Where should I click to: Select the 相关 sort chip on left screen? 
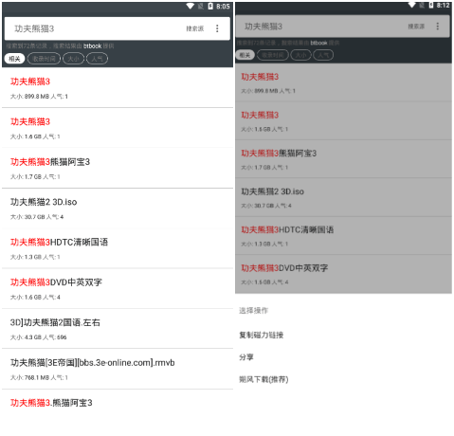point(14,59)
